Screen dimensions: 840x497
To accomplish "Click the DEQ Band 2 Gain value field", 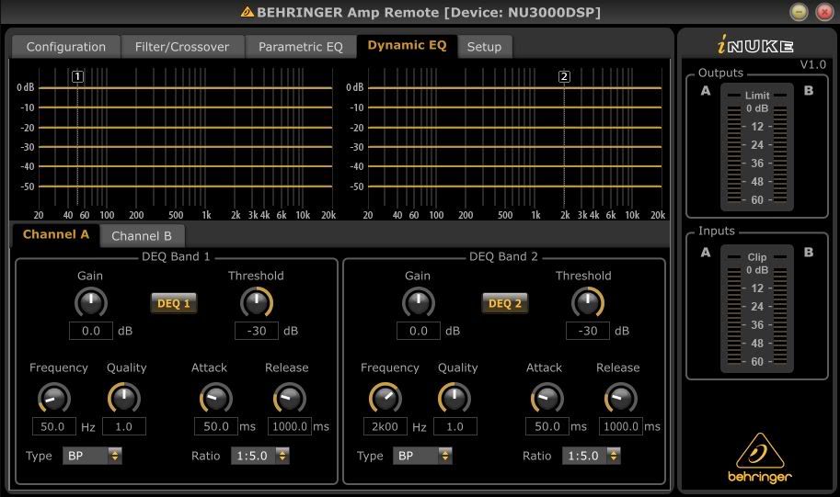I will point(419,331).
